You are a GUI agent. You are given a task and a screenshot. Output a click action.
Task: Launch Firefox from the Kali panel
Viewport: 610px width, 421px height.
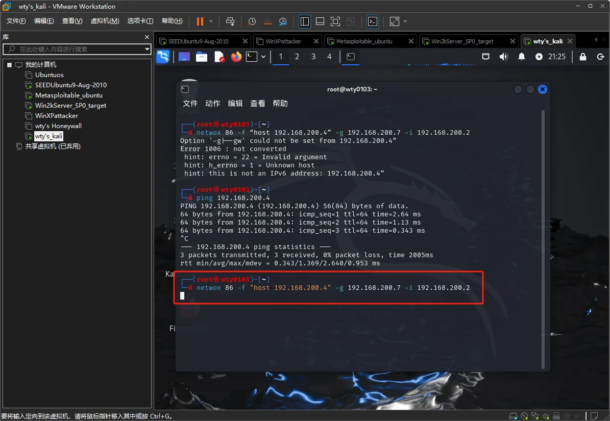(x=236, y=57)
